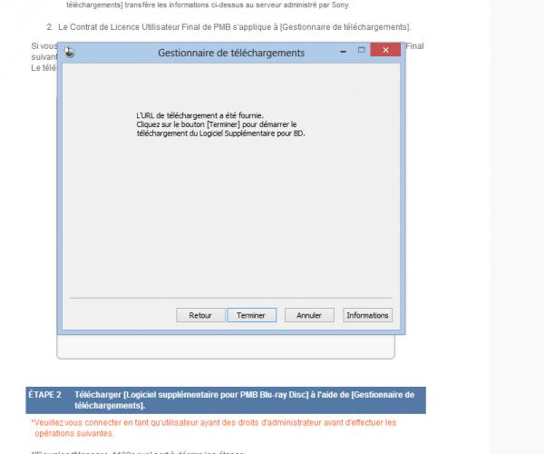This screenshot has width=544, height=454.
Task: Click the 'ÉTAPE 2' heading label
Action: pyautogui.click(x=44, y=395)
